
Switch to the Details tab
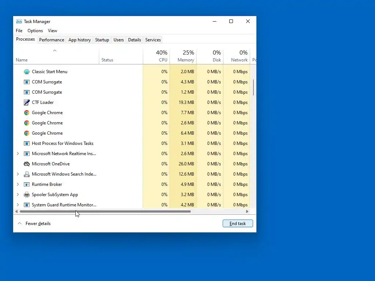pos(134,40)
